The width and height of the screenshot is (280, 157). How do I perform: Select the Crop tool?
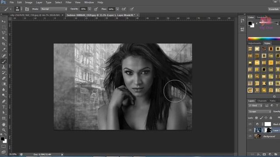(x=3, y=44)
